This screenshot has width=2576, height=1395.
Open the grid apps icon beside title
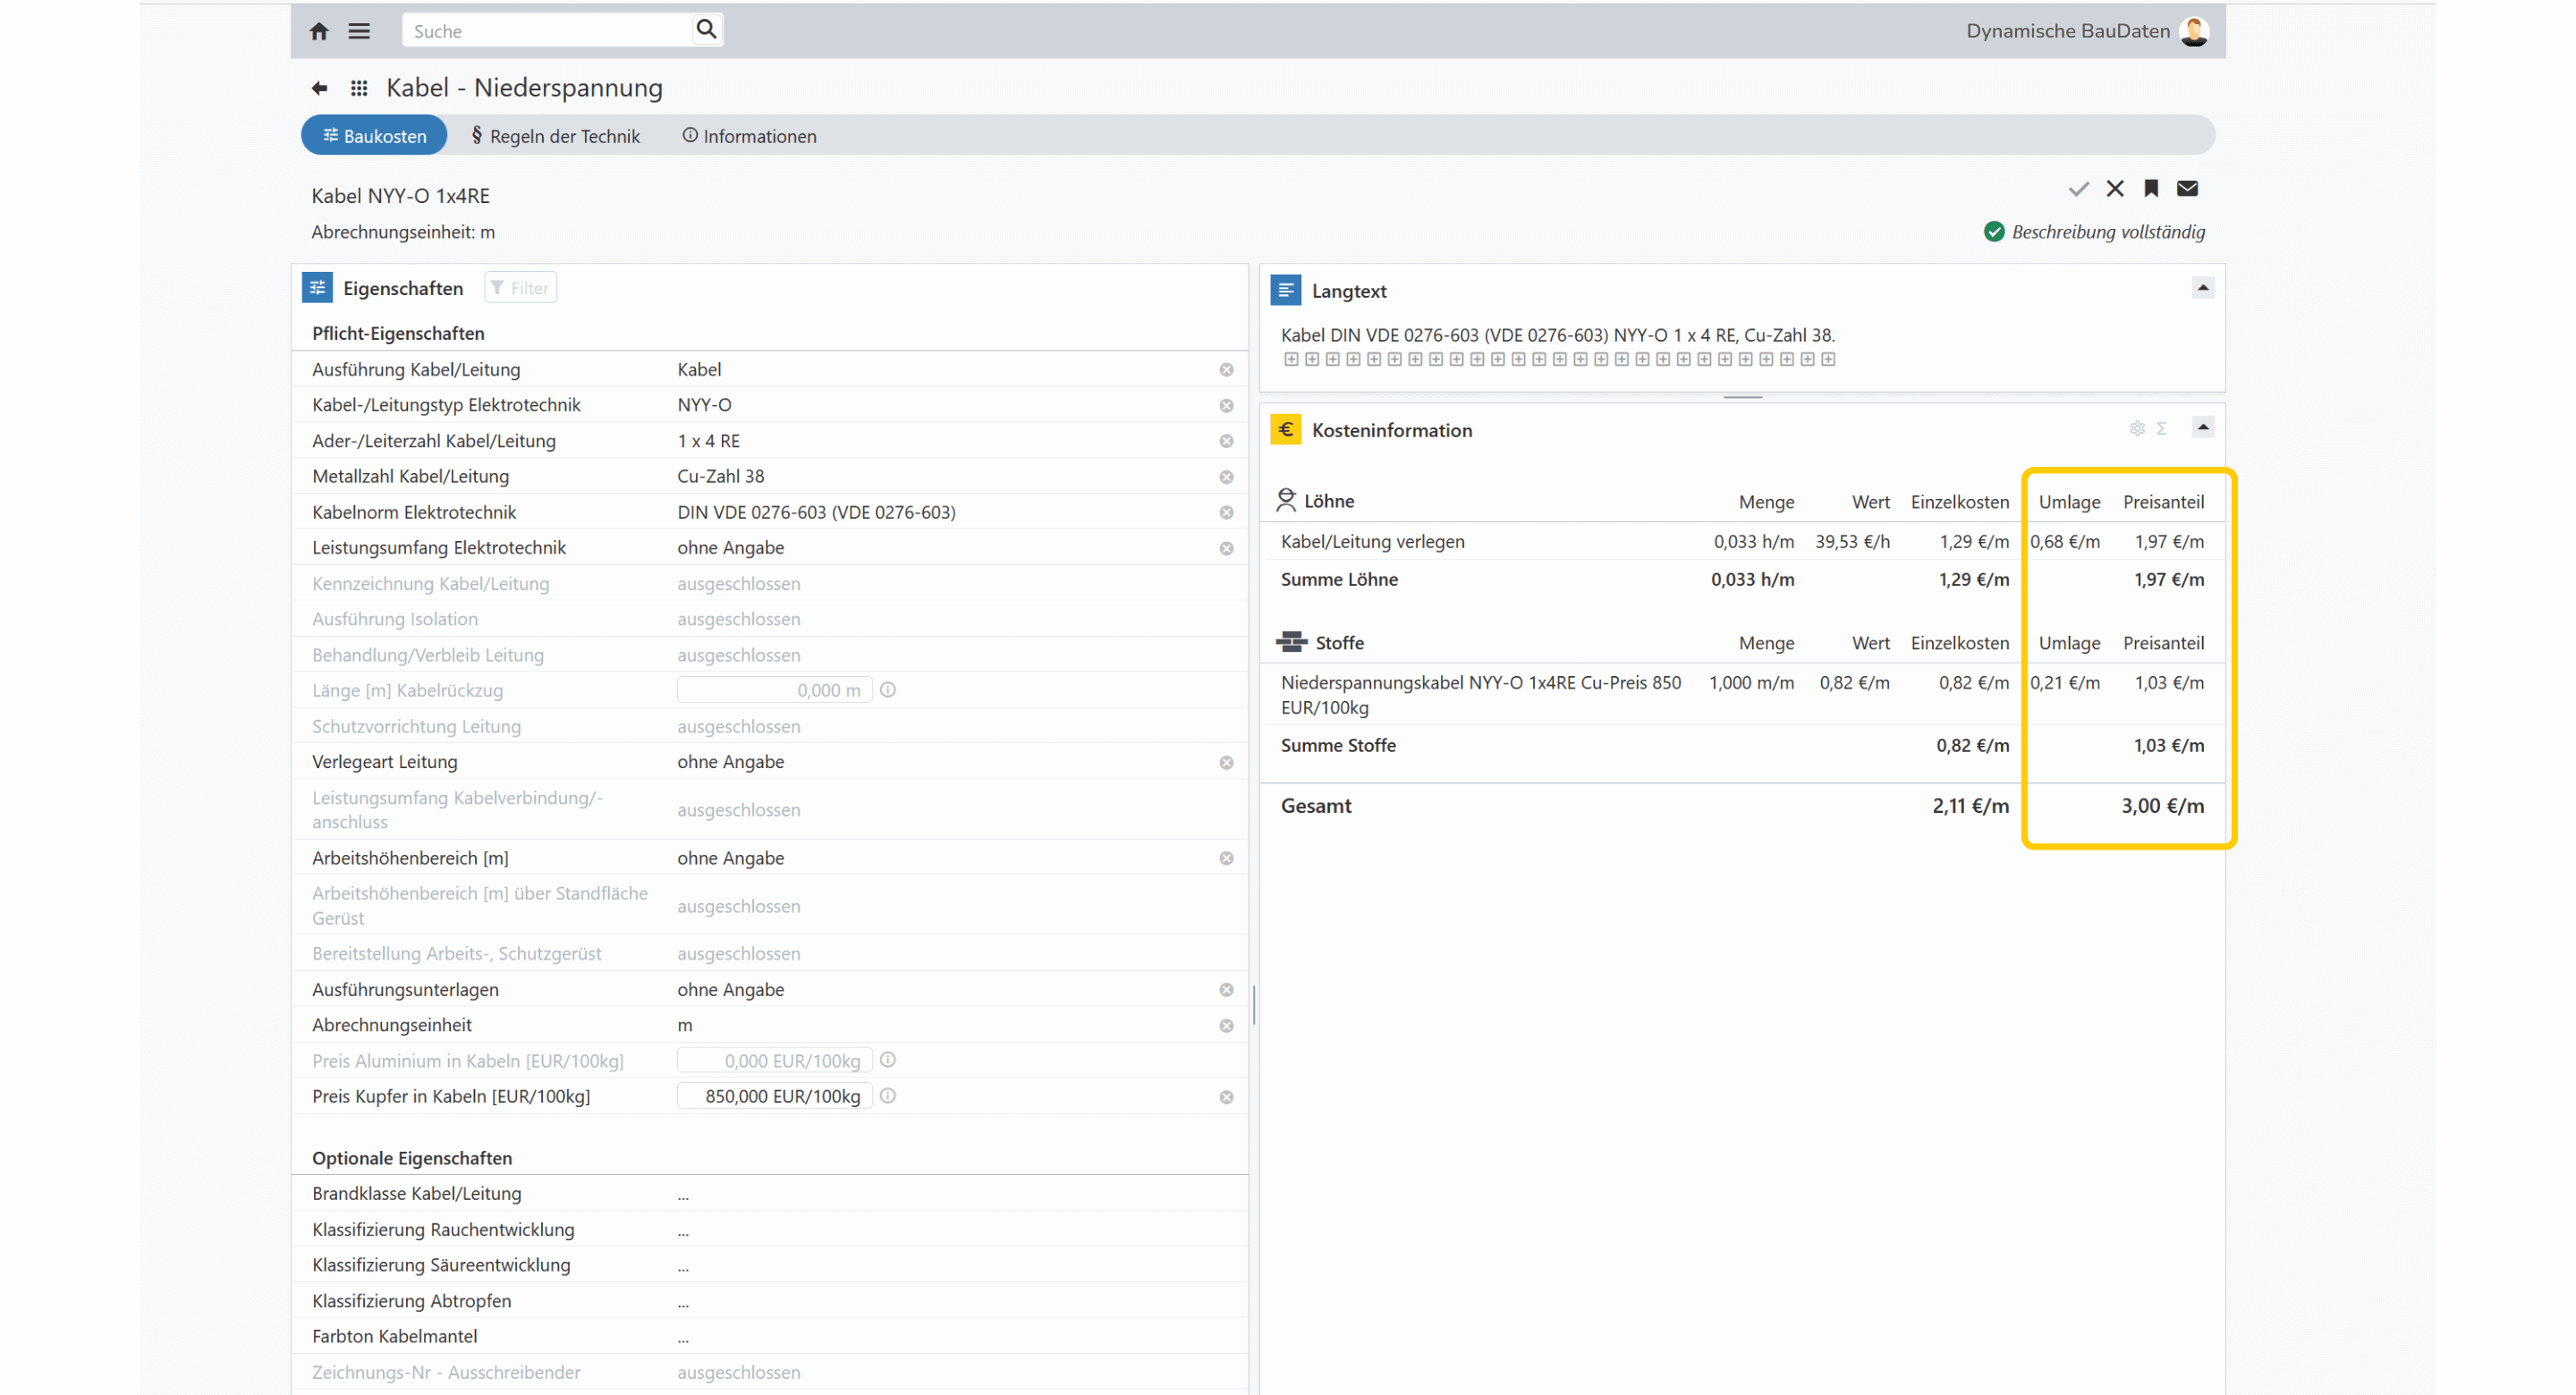click(x=359, y=88)
